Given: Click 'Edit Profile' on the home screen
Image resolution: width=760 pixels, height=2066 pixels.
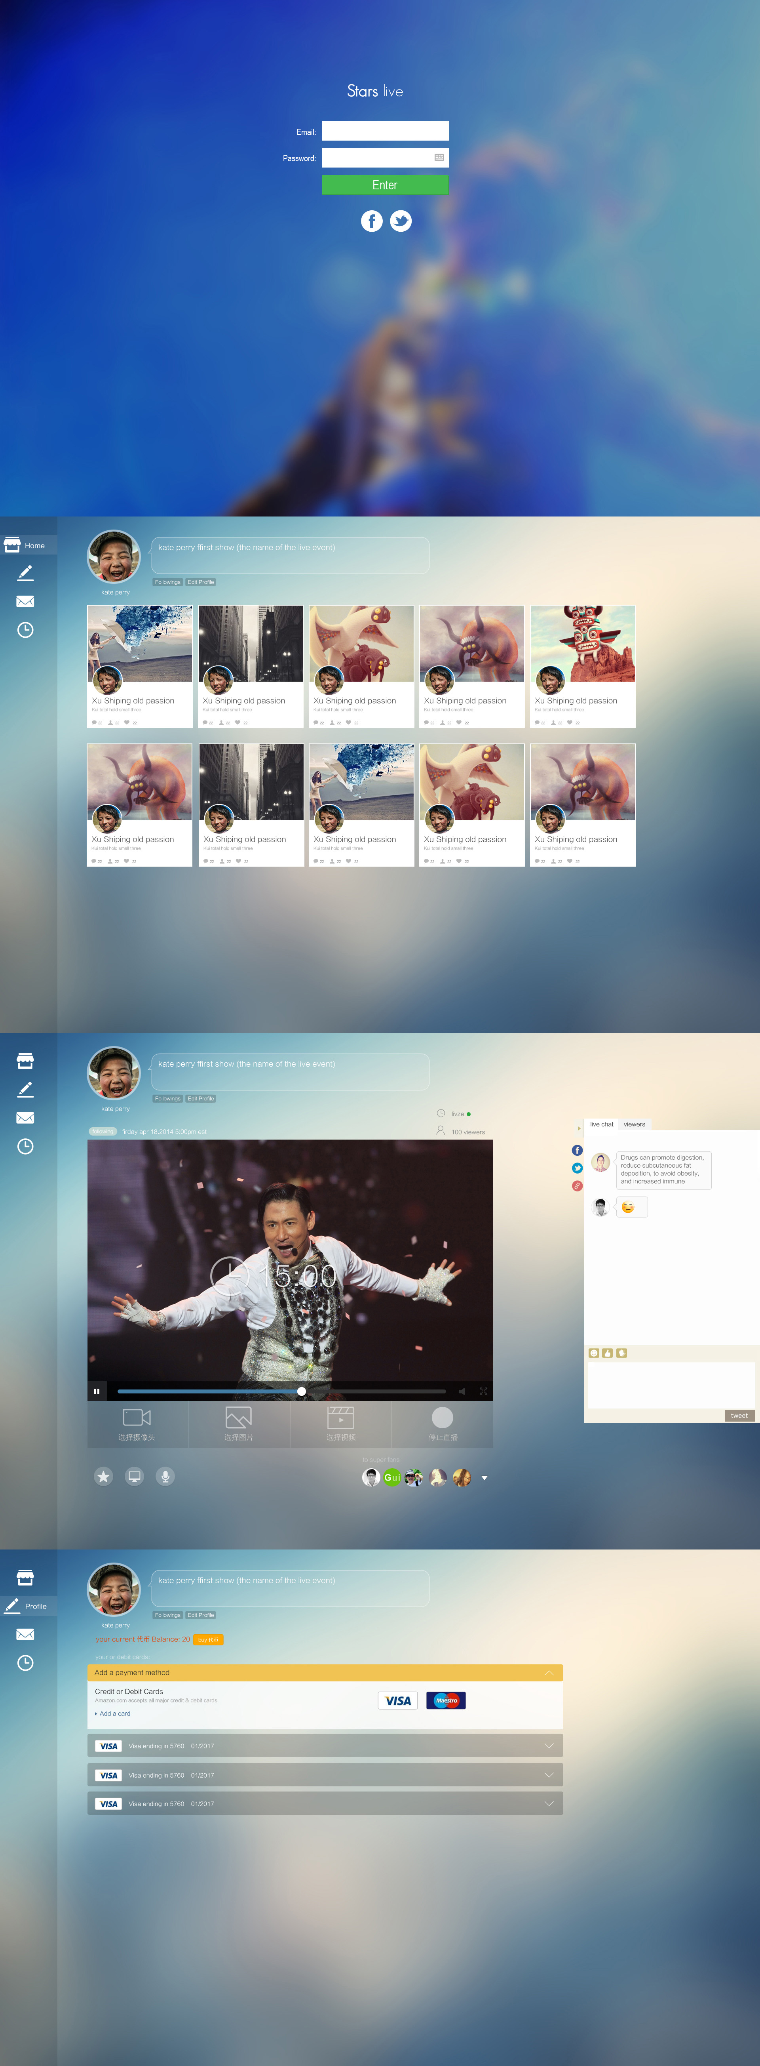Looking at the screenshot, I should pos(200,582).
